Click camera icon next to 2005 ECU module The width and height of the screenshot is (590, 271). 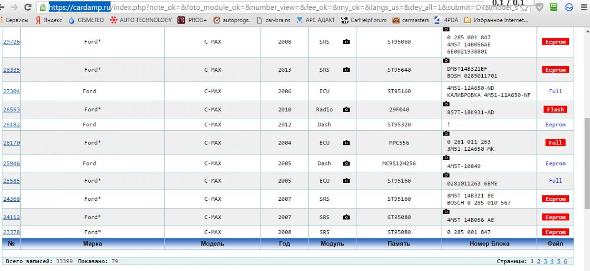click(347, 181)
